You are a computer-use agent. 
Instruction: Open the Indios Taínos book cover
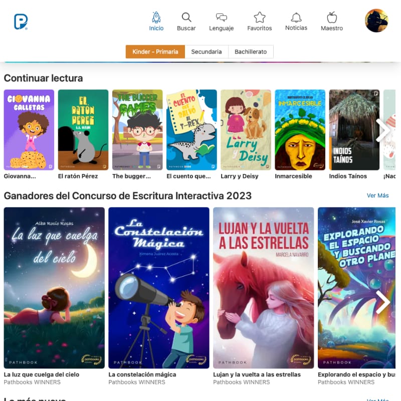(x=354, y=130)
